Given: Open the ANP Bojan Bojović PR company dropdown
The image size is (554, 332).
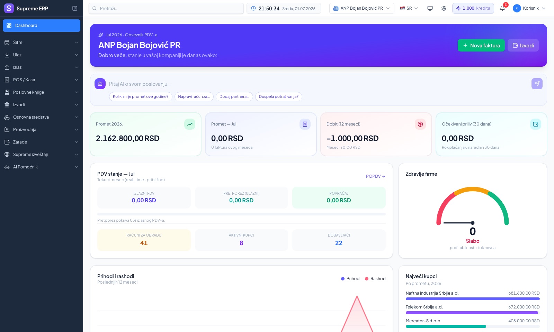Looking at the screenshot, I should [361, 8].
